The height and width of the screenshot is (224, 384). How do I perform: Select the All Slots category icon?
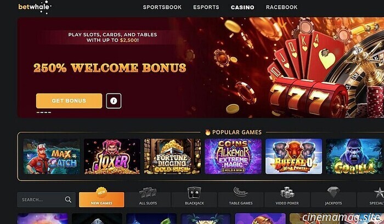(148, 193)
